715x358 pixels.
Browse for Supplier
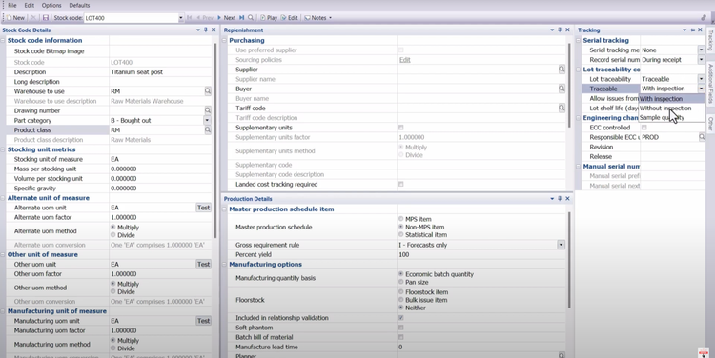[x=562, y=70]
